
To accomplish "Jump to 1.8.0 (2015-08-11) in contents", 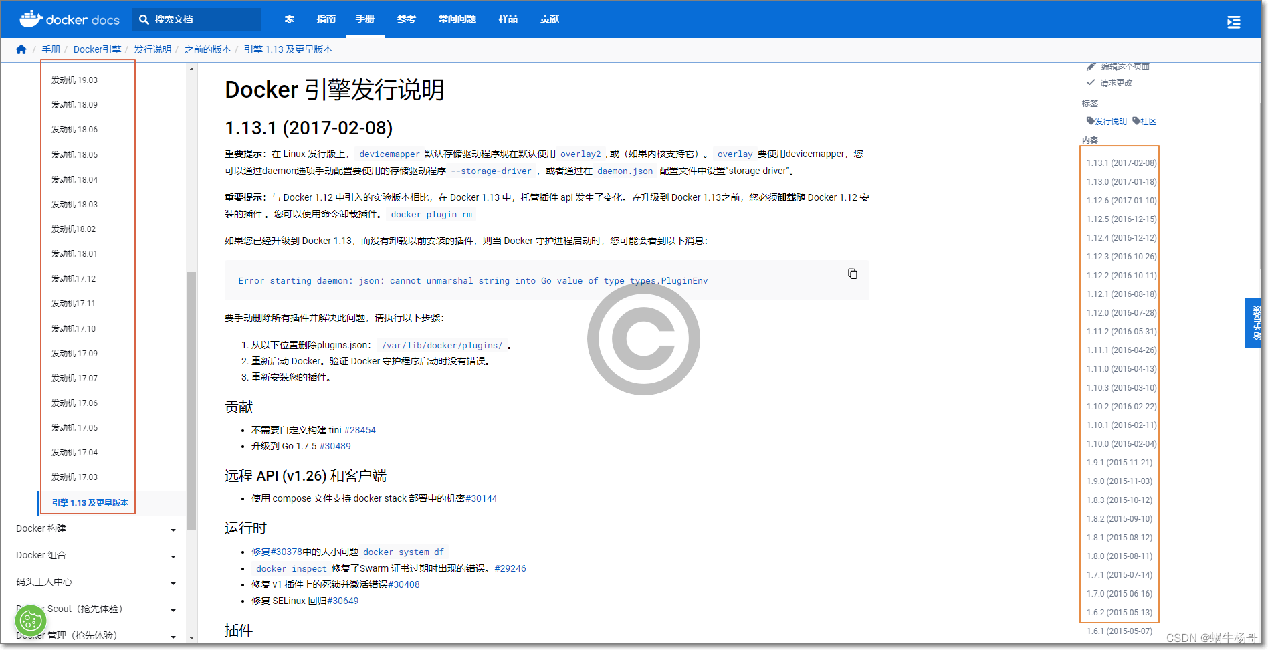I will 1120,556.
